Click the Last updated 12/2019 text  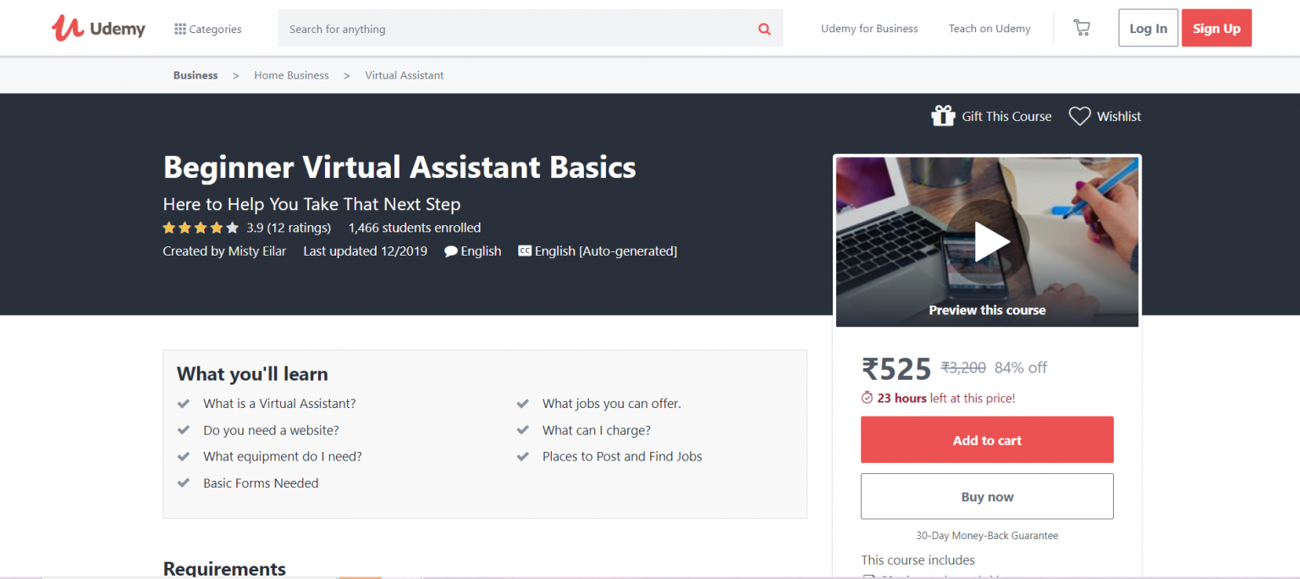click(x=365, y=251)
